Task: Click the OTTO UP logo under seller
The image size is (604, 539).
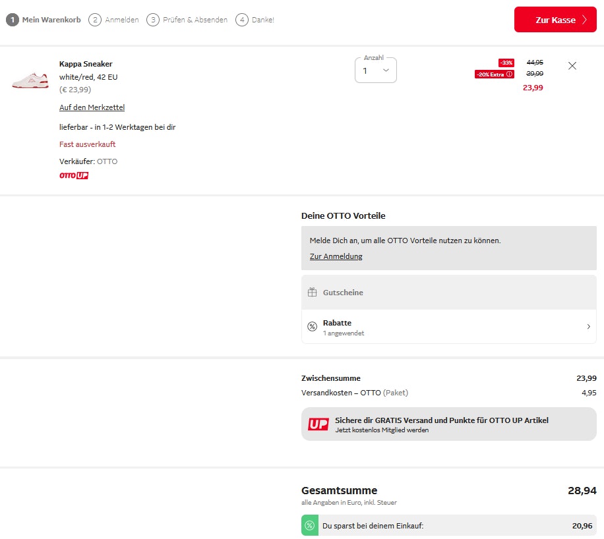Action: [x=73, y=176]
